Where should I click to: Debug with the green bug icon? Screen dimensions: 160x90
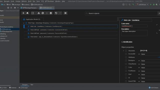tap(154, 4)
